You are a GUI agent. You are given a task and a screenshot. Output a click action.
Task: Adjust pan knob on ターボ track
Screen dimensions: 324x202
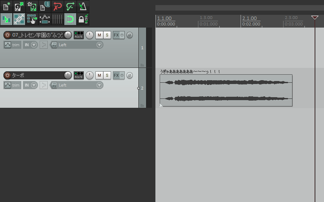pos(89,76)
